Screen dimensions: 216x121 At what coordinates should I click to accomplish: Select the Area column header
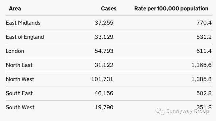[x=15, y=9]
